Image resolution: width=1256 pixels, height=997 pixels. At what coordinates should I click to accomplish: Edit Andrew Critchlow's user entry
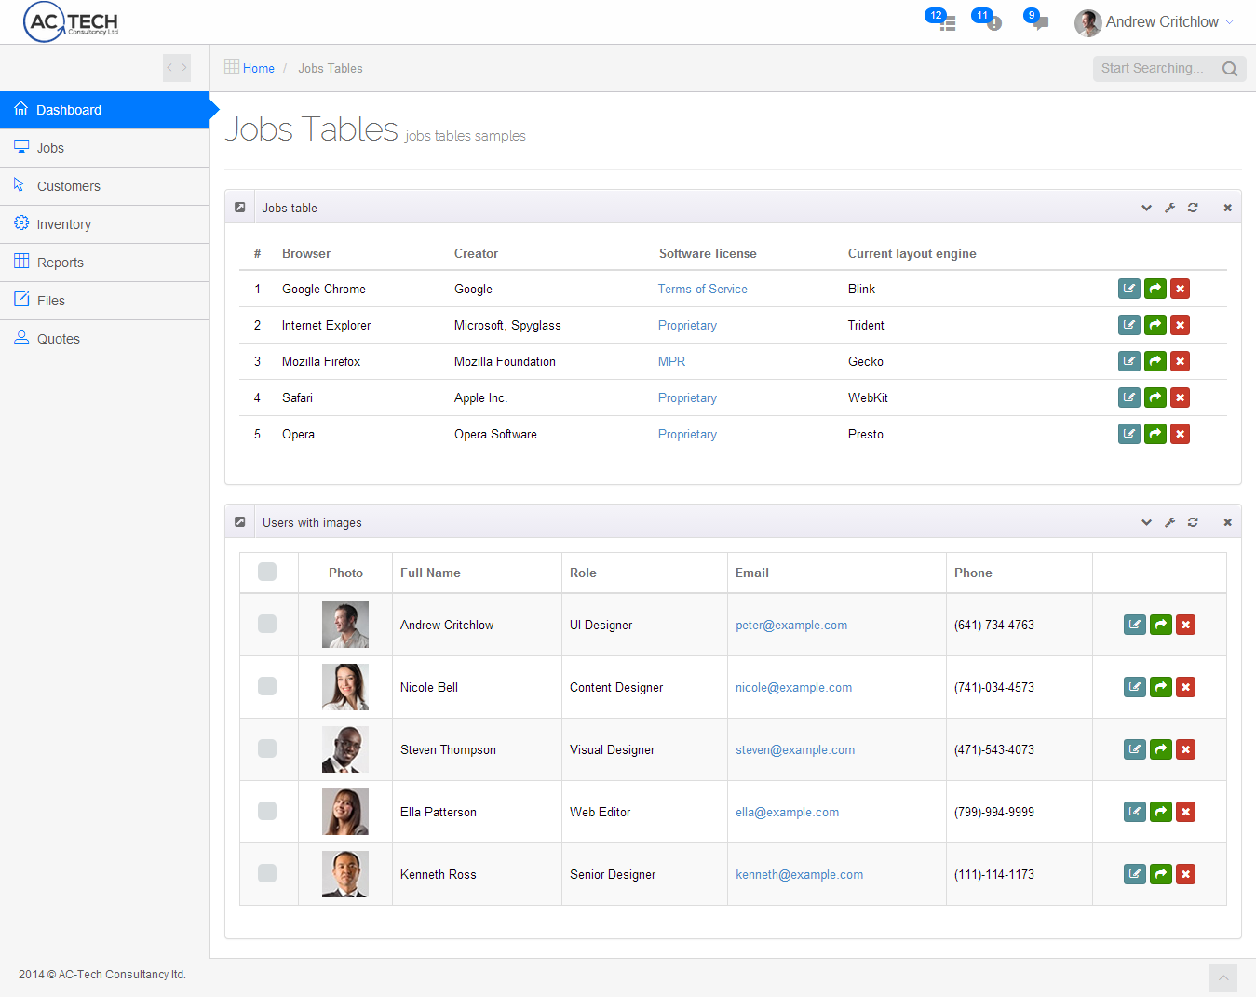click(x=1135, y=625)
